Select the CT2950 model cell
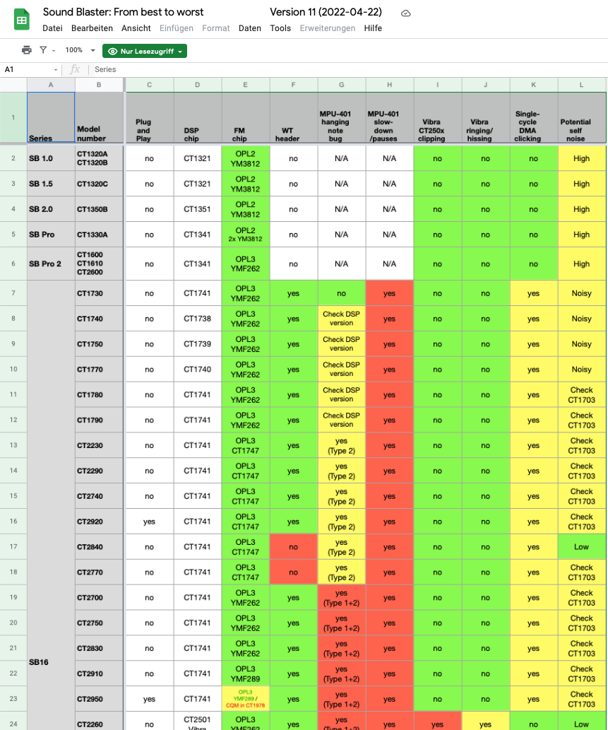608x730 pixels. (99, 699)
